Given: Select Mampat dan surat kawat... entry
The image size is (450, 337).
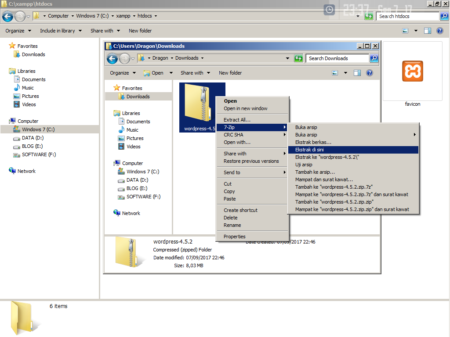Looking at the screenshot, I should [353, 179].
